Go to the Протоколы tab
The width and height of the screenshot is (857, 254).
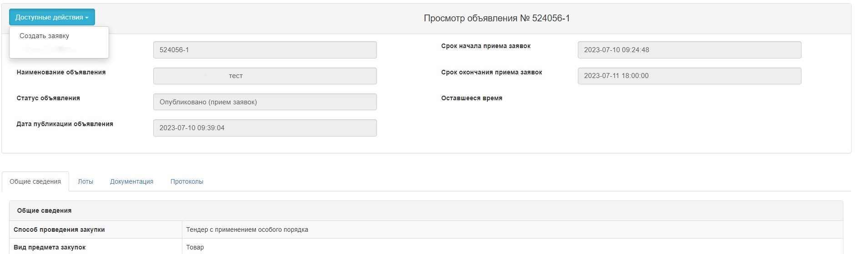187,181
